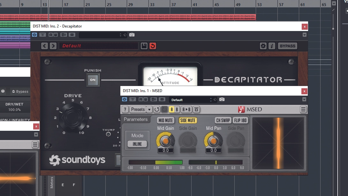
Task: Click the Mid Gain 0.0 value field
Action: [x=166, y=151]
